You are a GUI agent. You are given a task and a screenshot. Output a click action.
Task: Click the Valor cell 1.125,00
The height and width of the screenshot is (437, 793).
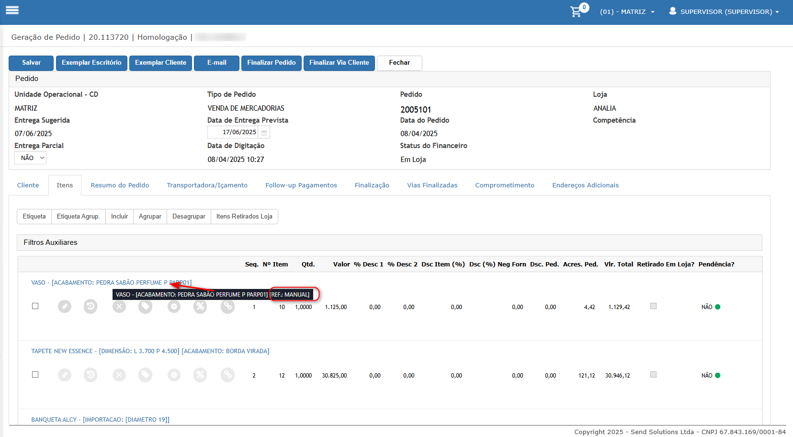click(336, 307)
